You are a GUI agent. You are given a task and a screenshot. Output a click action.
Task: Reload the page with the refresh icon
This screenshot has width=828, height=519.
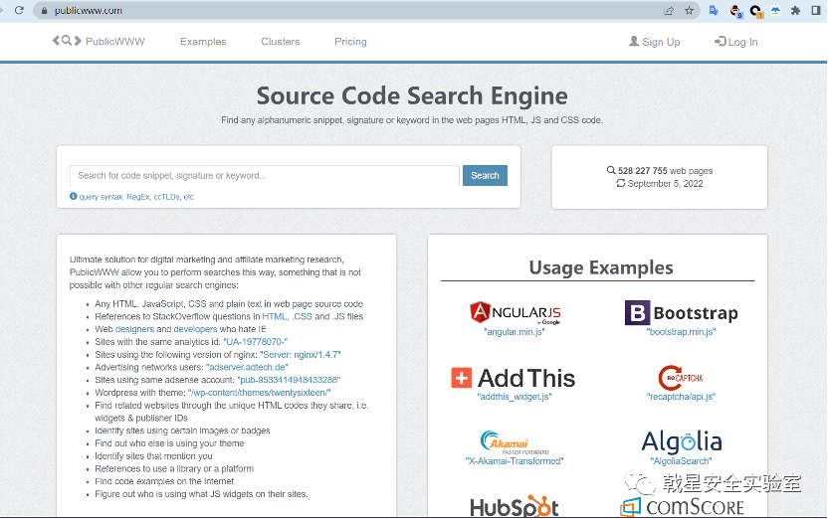click(x=19, y=10)
